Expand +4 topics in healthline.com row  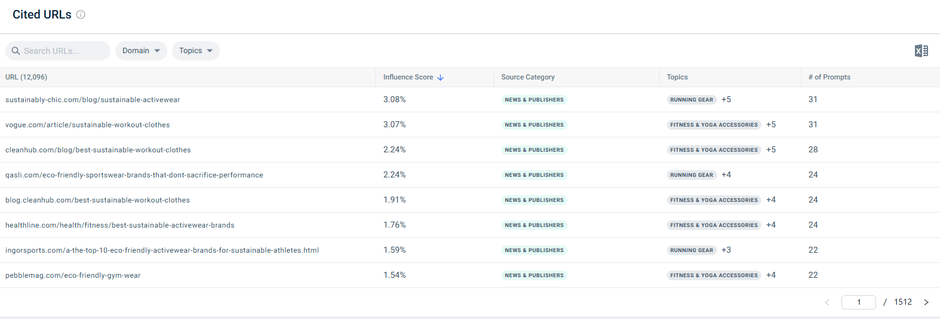771,225
